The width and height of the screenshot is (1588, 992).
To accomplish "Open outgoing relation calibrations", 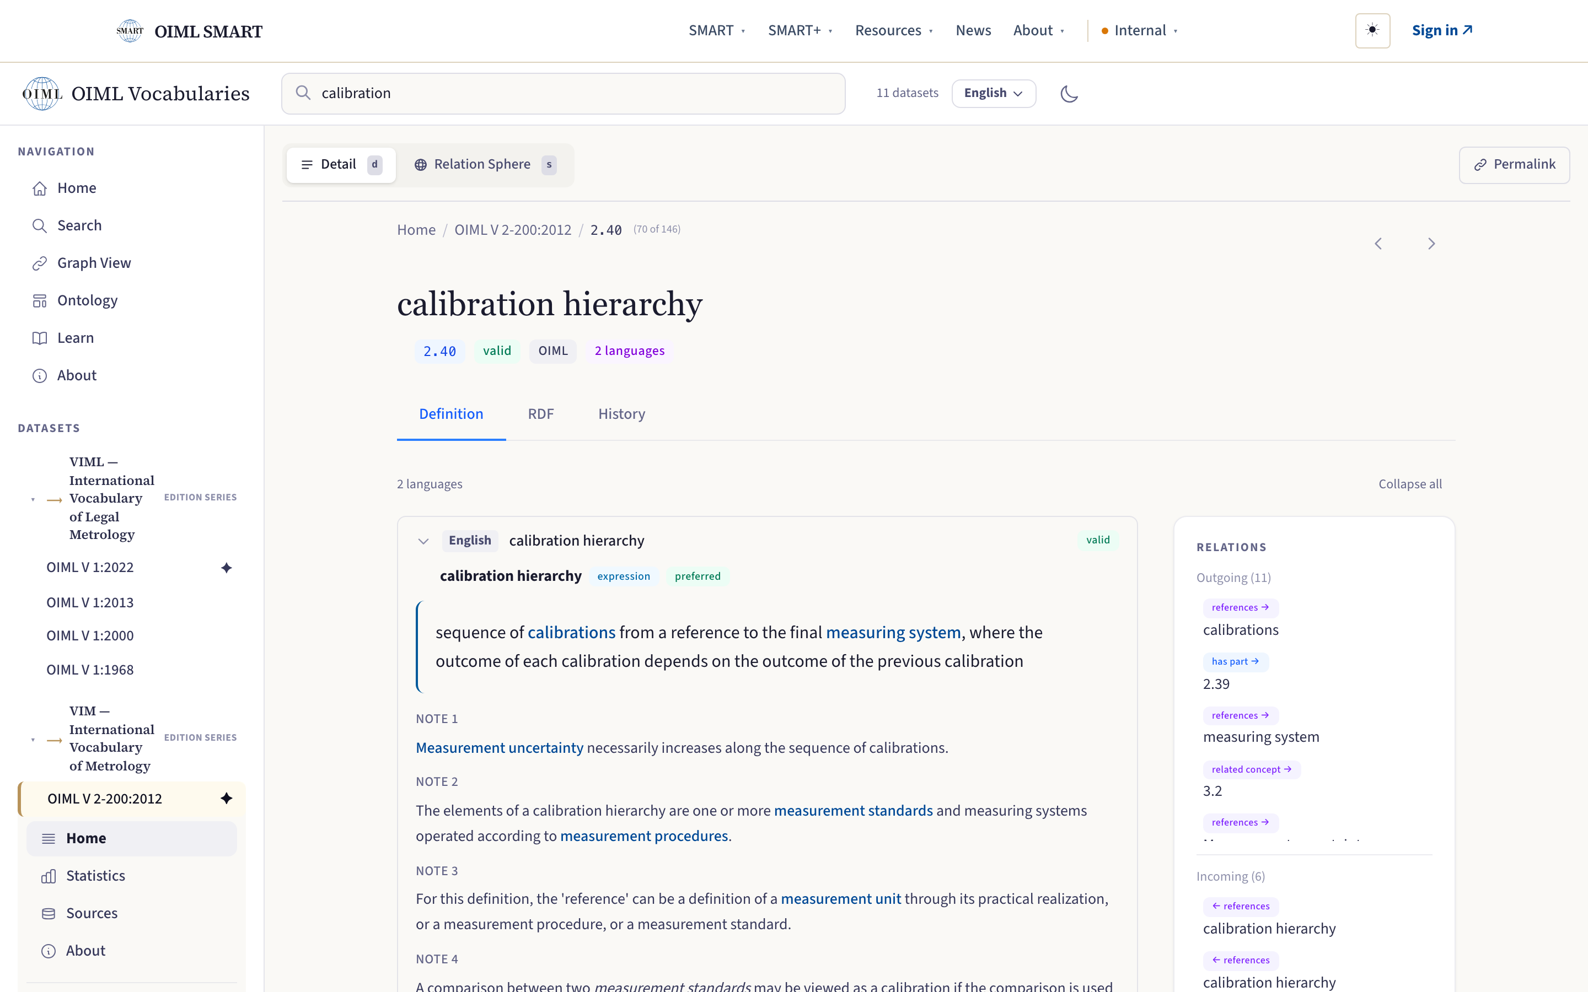I will coord(1240,630).
